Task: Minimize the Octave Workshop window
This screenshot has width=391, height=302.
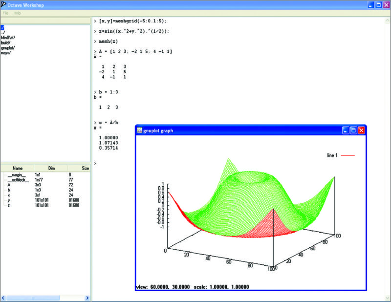Action: coord(371,4)
